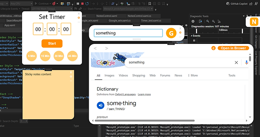Open Diagnostic Tools window options dropdown
The height and width of the screenshot is (137, 260).
pos(244,16)
